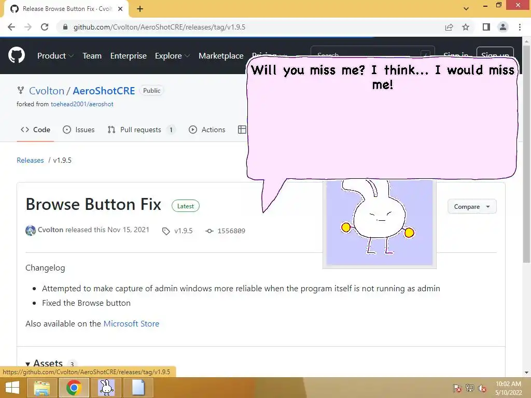Open File Explorer from taskbar
This screenshot has width=531, height=398.
41,388
